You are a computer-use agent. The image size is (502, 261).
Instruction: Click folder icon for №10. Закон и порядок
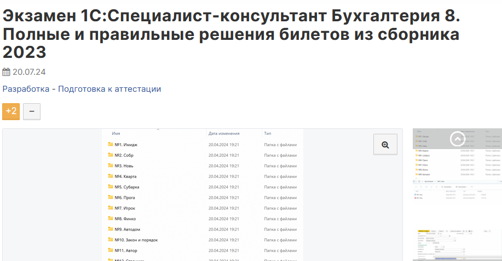(110, 240)
